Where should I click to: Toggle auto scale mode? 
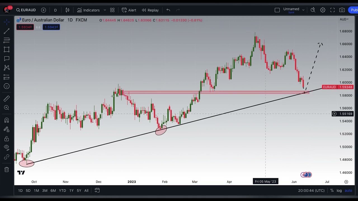pos(348,190)
